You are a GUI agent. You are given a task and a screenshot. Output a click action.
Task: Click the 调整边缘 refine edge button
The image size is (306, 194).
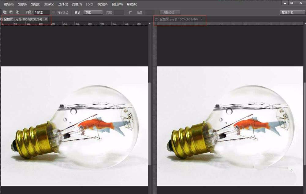click(x=170, y=12)
